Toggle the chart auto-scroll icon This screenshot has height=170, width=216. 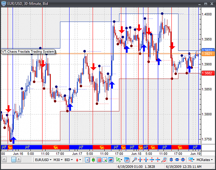(x=87, y=160)
